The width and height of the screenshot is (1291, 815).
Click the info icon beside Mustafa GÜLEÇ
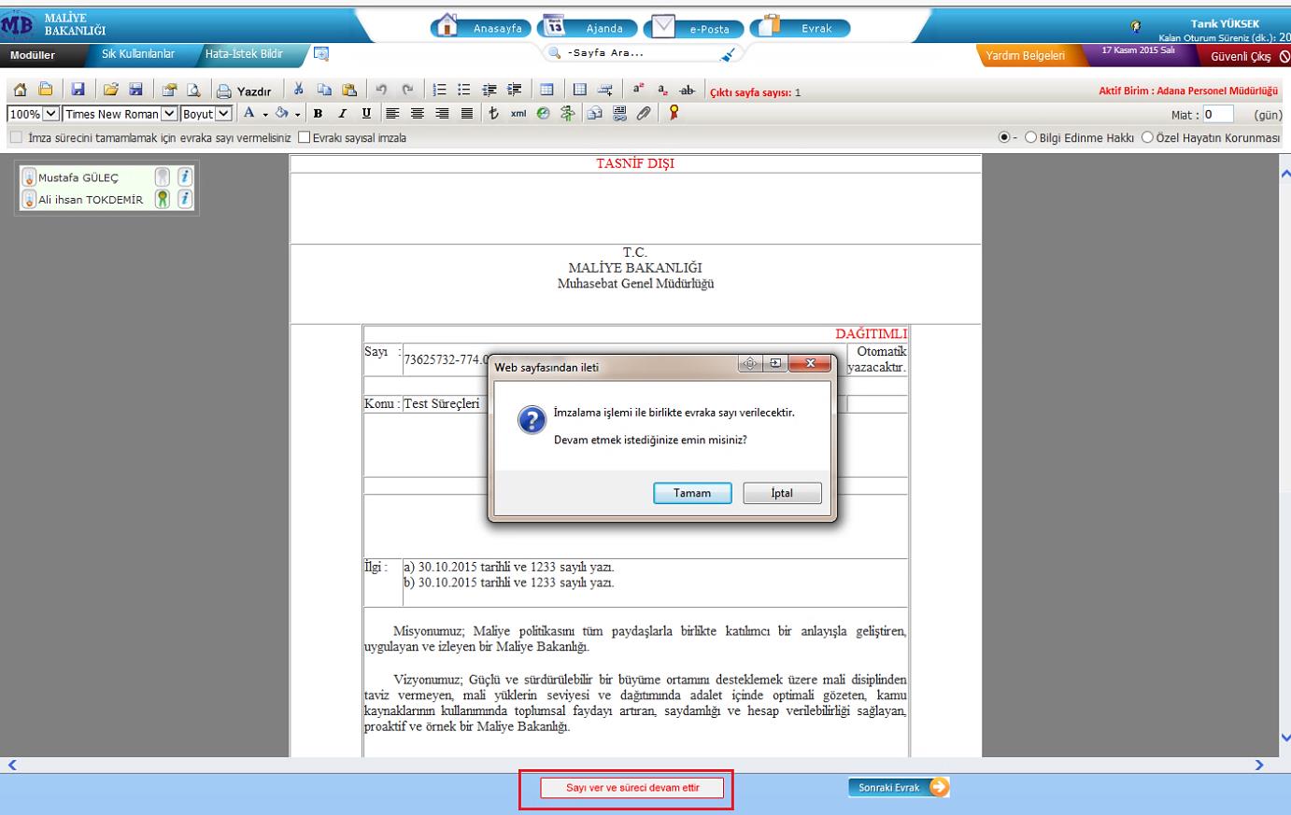pyautogui.click(x=185, y=176)
